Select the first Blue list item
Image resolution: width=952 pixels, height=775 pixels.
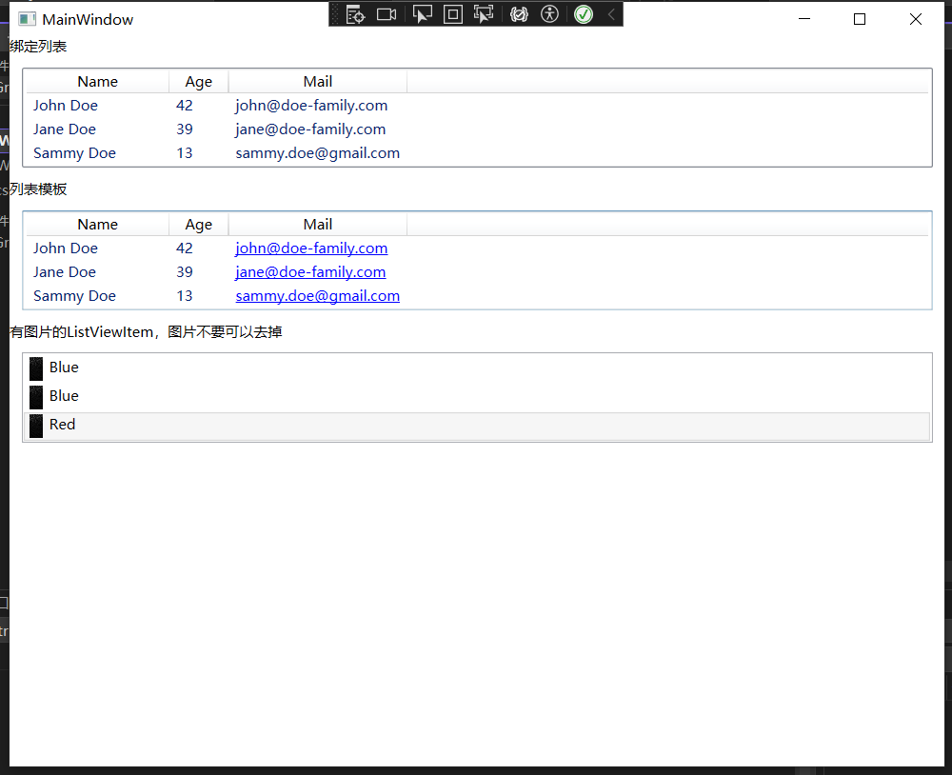[477, 368]
